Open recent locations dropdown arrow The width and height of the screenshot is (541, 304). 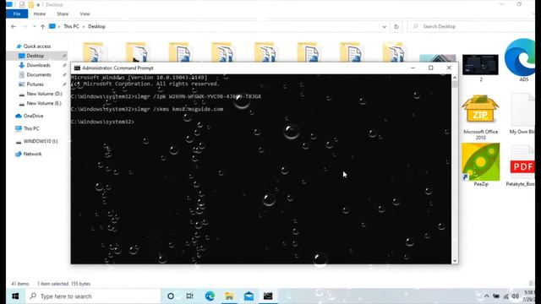[34, 26]
